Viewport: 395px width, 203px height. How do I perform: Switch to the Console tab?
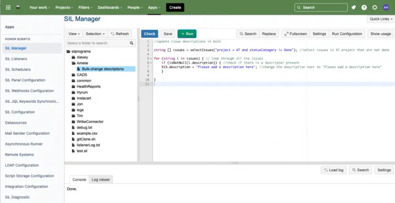pos(79,180)
